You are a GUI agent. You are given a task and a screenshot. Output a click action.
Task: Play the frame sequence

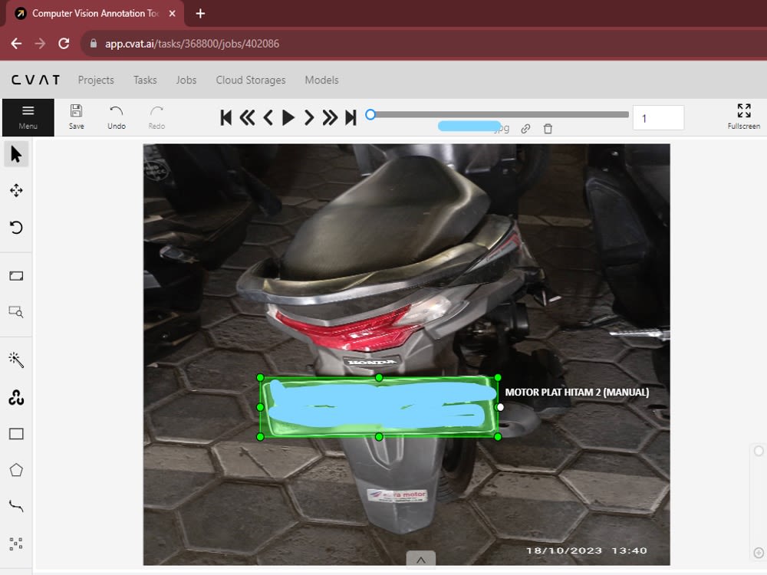pos(288,117)
